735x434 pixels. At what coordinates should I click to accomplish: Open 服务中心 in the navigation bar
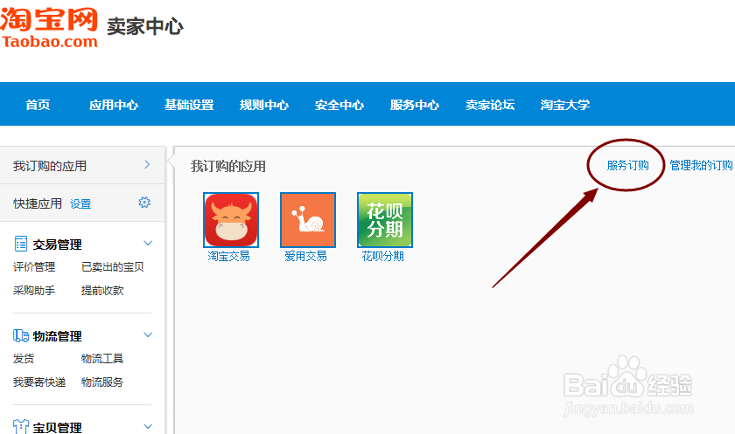point(415,105)
